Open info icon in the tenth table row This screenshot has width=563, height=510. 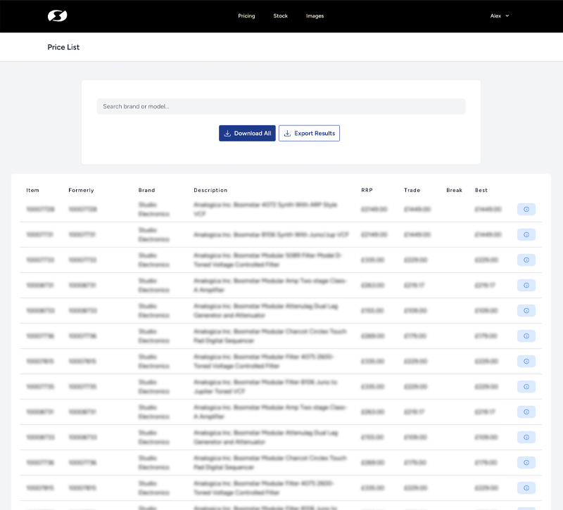click(526, 437)
